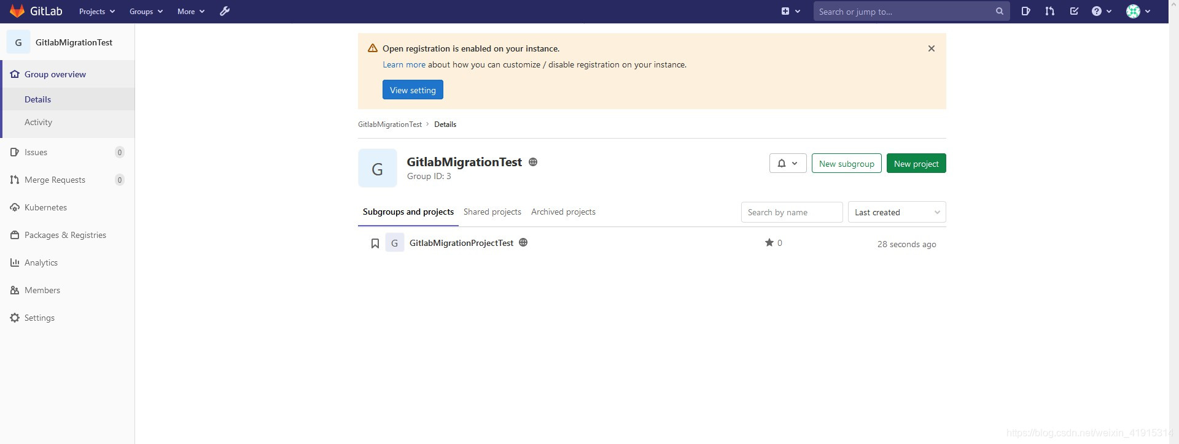Click the New subgroup button

tap(847, 163)
